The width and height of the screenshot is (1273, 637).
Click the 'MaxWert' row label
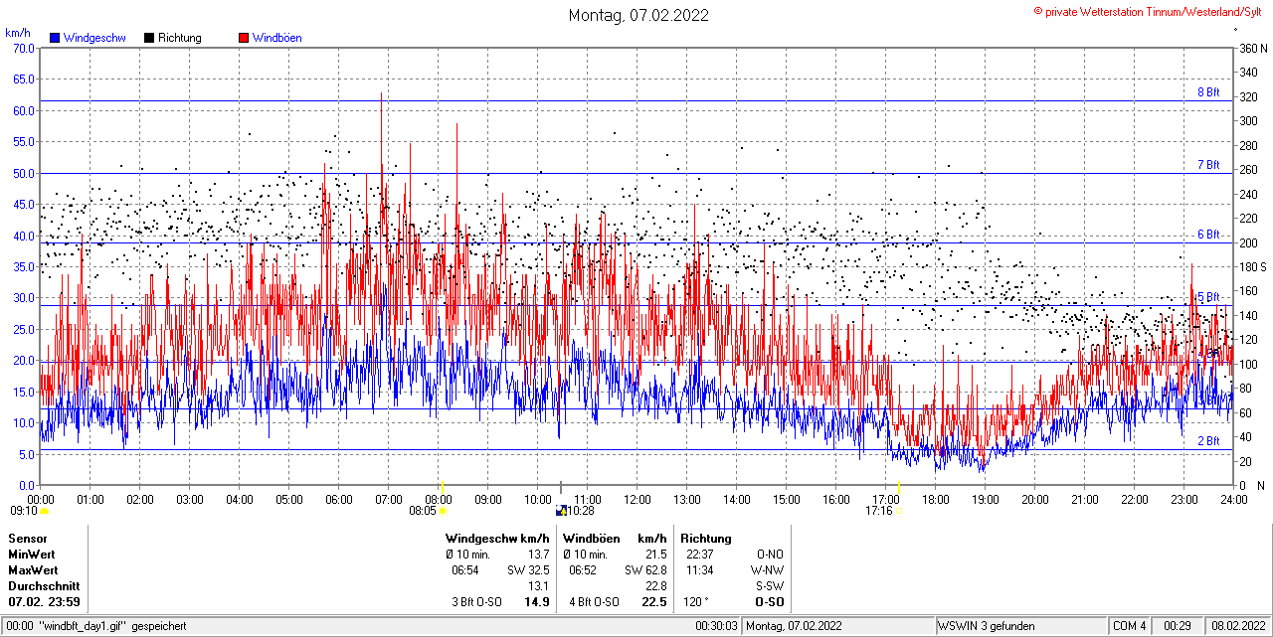click(33, 569)
